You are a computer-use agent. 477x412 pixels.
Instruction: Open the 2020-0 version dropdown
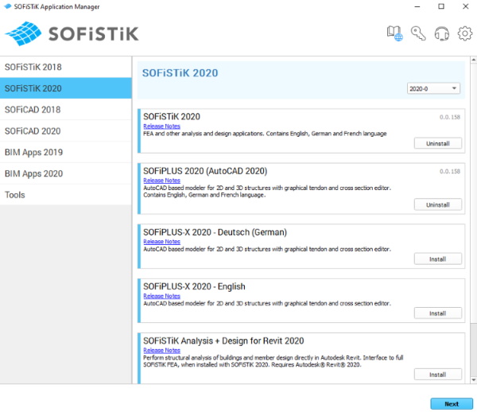coord(433,88)
